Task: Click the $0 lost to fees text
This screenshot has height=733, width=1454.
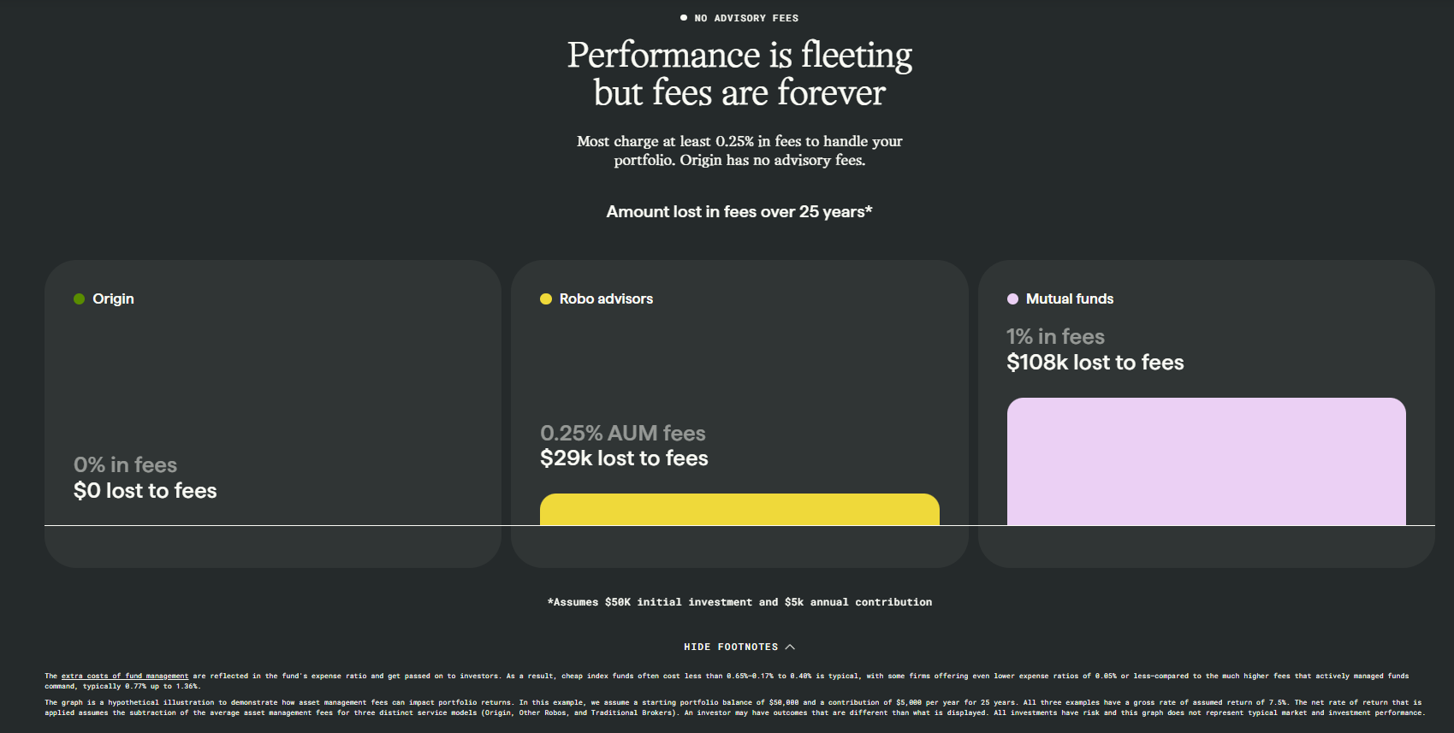Action: (x=145, y=490)
